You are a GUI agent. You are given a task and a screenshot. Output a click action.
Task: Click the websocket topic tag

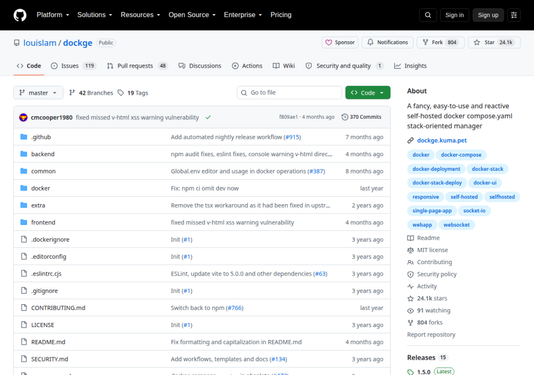(x=456, y=225)
